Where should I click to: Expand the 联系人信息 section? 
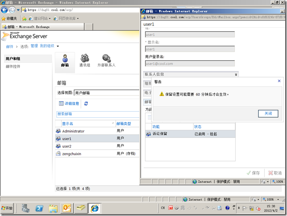click(x=191, y=74)
